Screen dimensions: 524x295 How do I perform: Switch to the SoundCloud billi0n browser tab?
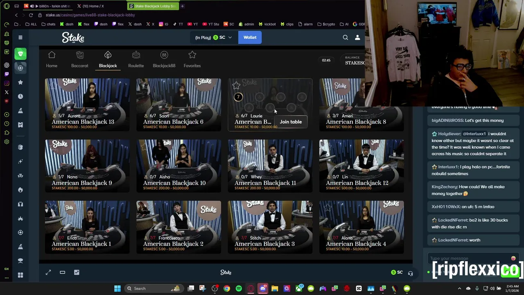pyautogui.click(x=47, y=6)
